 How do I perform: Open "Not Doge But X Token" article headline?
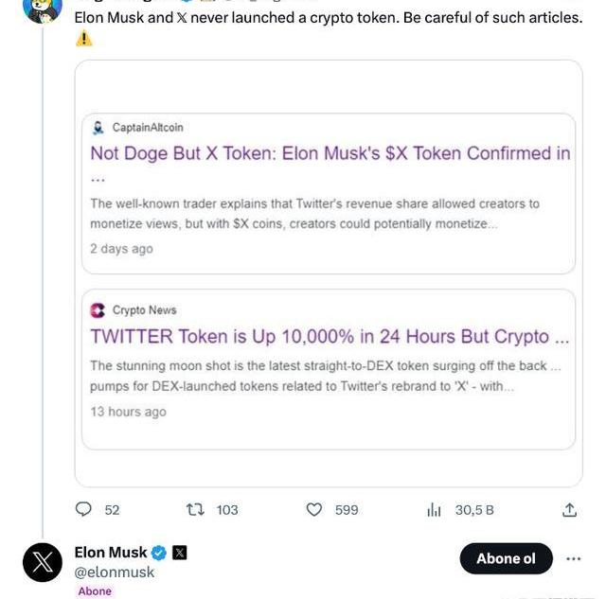(x=330, y=153)
